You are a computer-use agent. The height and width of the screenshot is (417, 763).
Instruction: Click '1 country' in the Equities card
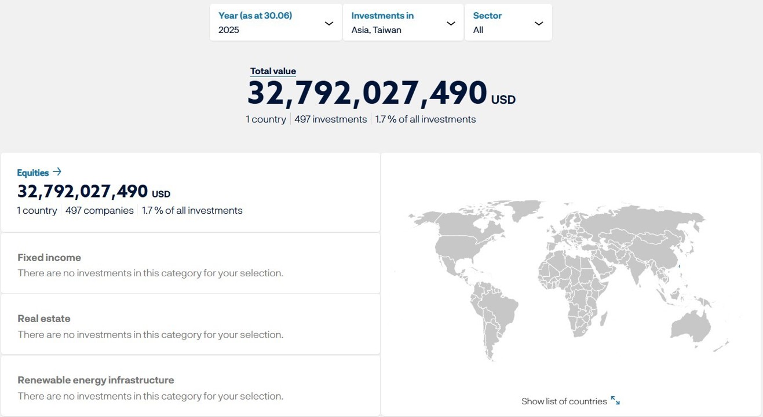coord(37,211)
